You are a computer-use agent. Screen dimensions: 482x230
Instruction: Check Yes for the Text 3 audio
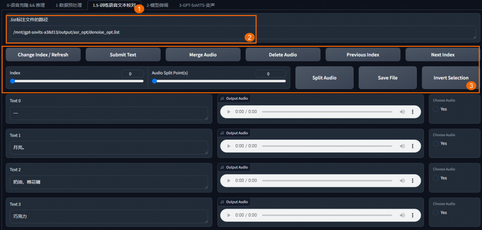[x=436, y=213]
